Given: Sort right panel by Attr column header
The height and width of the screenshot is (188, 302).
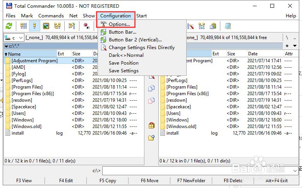Looking at the screenshot, I should click(291, 54).
